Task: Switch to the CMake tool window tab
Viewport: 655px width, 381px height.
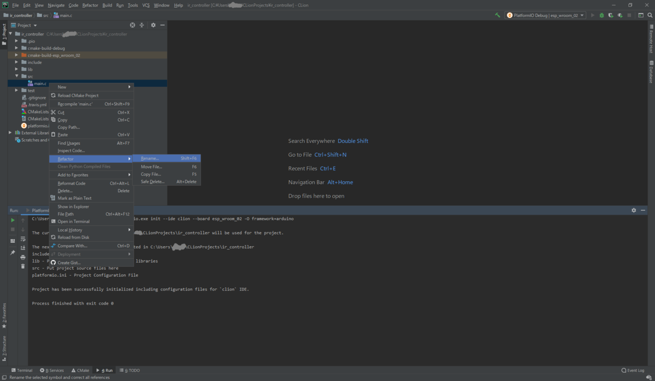Action: pyautogui.click(x=80, y=370)
